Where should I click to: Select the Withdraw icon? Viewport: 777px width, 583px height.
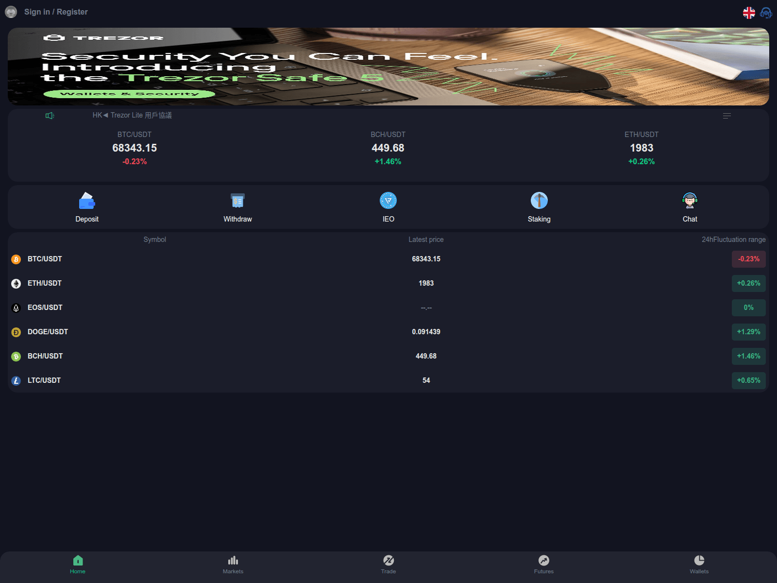coord(237,201)
